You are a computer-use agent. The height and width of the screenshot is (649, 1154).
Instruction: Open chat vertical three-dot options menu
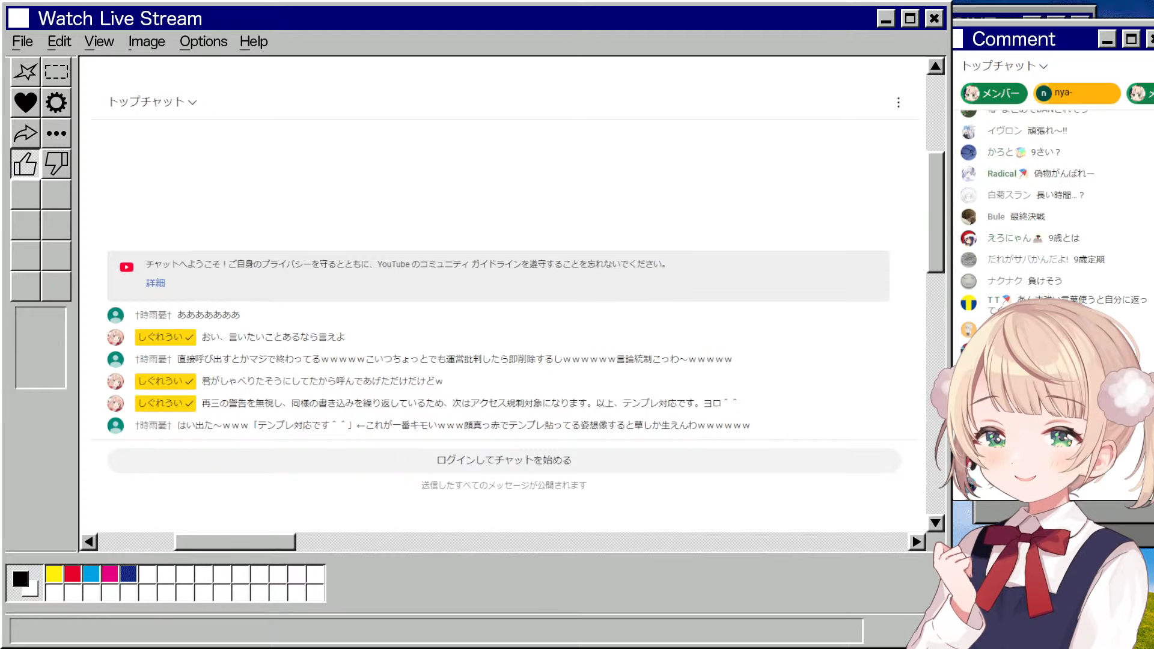pos(899,103)
